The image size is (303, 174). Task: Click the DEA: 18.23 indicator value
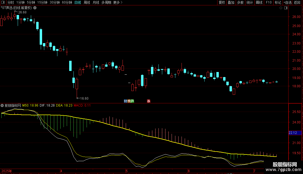click(64, 105)
